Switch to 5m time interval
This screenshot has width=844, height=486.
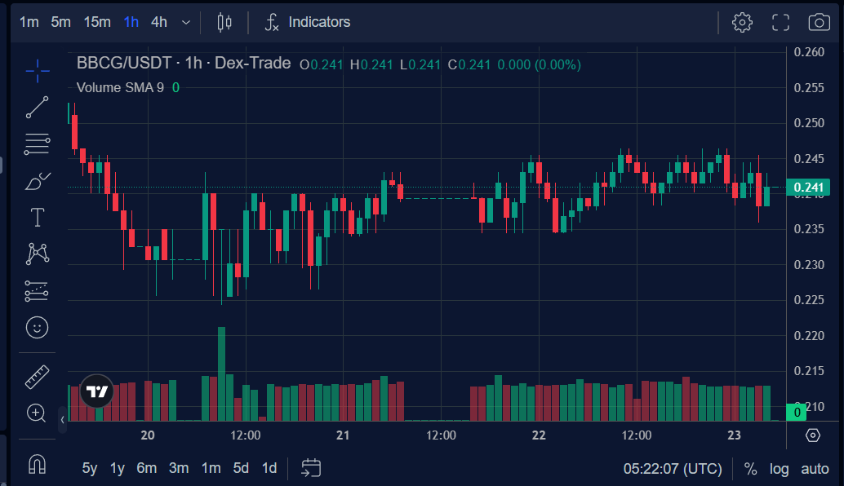coord(61,22)
